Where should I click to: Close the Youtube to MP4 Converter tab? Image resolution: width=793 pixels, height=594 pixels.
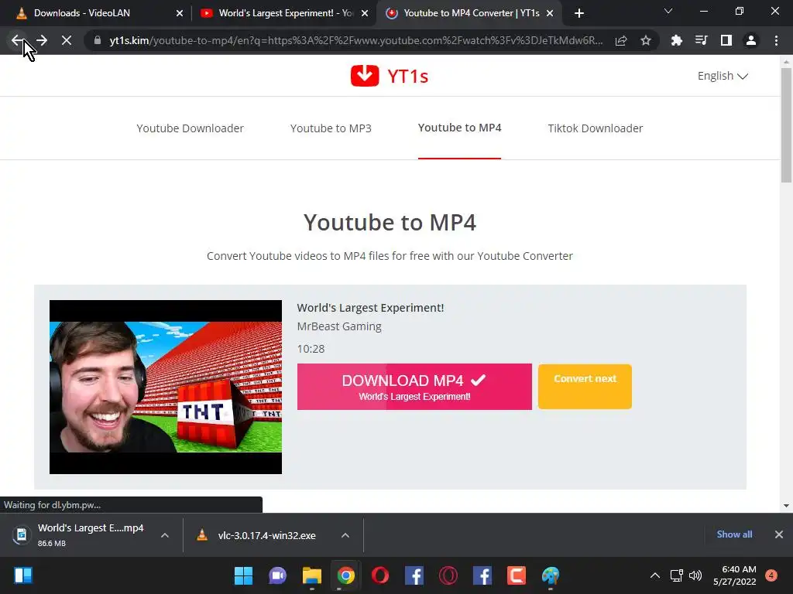(551, 13)
